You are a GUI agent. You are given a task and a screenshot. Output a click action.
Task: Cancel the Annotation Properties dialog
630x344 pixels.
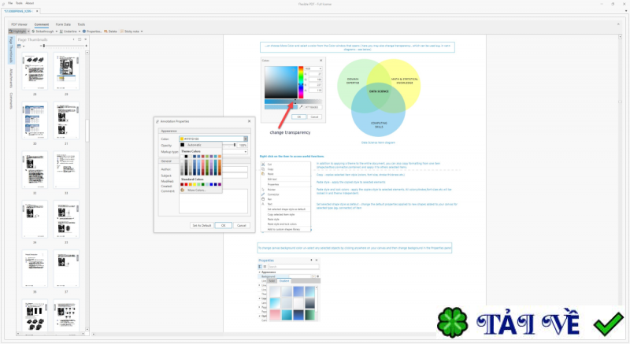click(242, 226)
